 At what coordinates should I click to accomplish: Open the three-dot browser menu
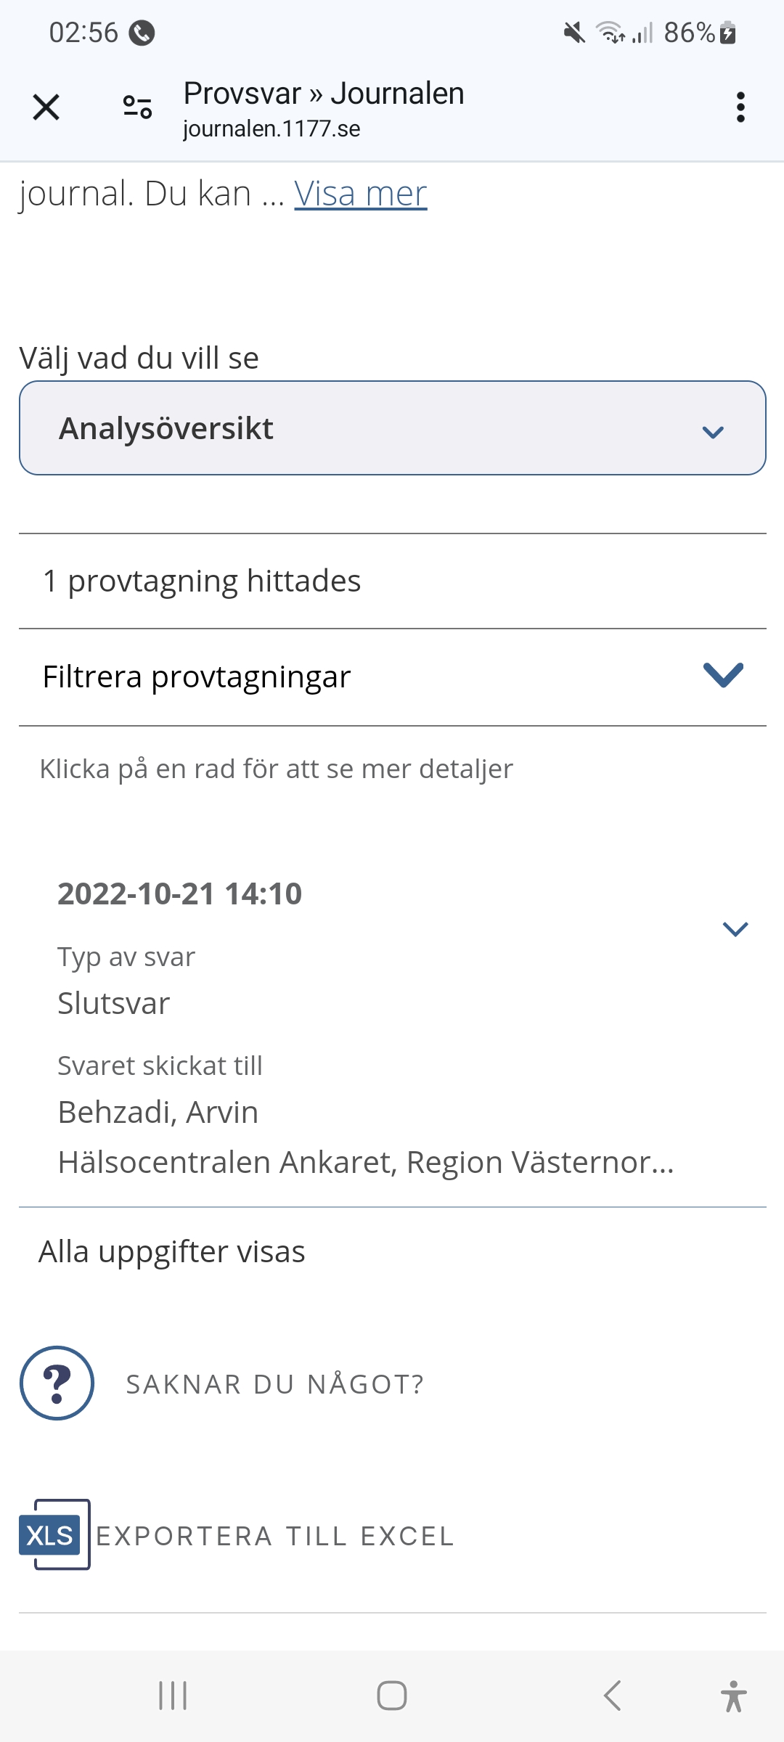(740, 107)
